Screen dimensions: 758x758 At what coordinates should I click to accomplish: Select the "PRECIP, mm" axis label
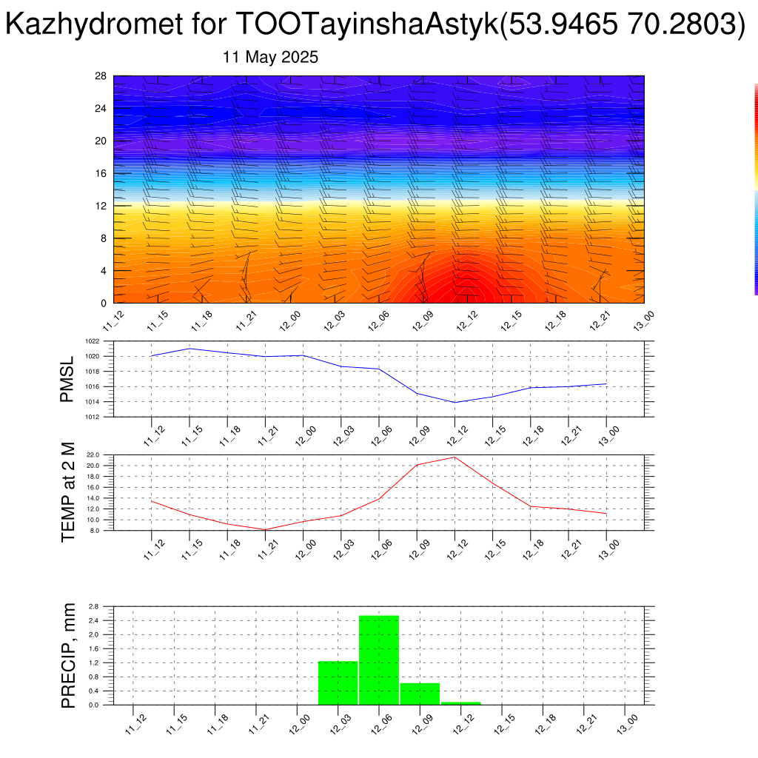pos(68,656)
